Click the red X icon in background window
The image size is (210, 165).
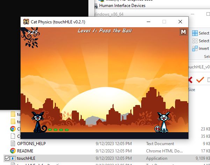(190, 80)
